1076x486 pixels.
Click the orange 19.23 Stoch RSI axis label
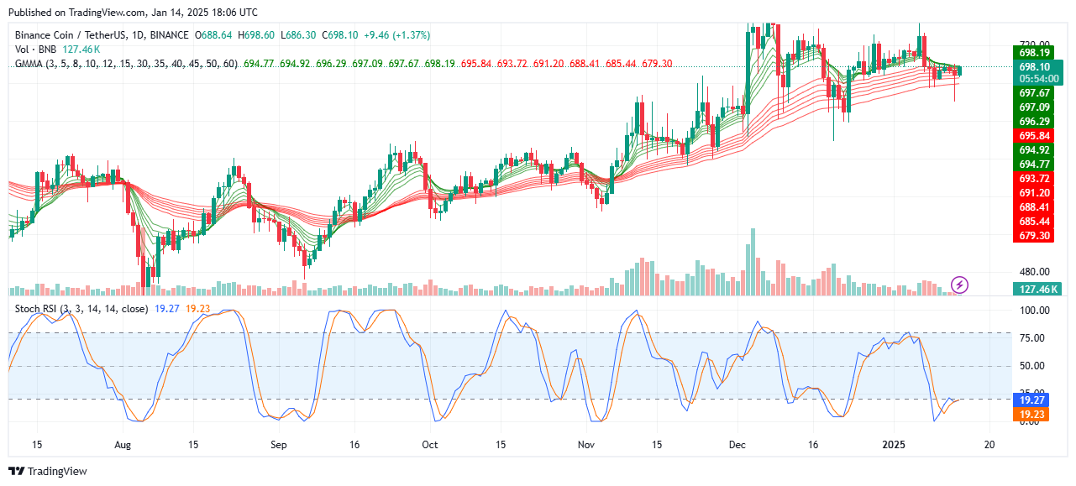pyautogui.click(x=1032, y=415)
